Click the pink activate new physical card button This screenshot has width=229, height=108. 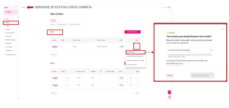pos(133,32)
